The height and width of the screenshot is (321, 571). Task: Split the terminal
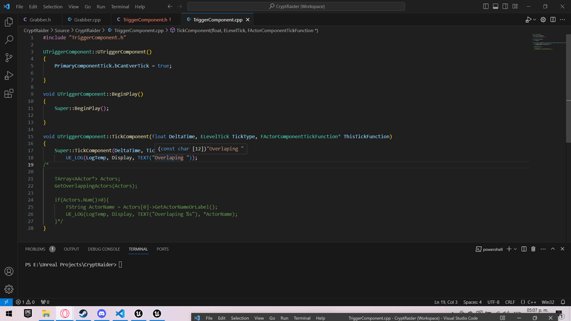pyautogui.click(x=524, y=249)
